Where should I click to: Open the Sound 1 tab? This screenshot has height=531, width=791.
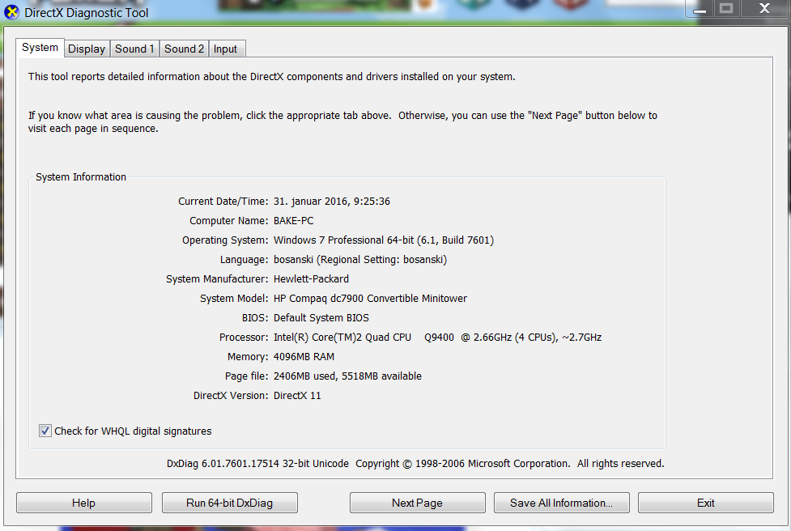[134, 49]
